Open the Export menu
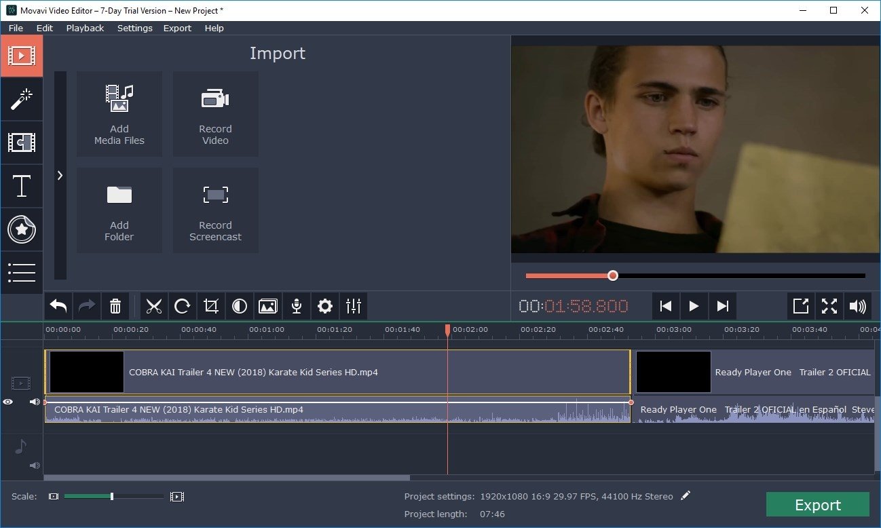The height and width of the screenshot is (528, 881). tap(177, 28)
